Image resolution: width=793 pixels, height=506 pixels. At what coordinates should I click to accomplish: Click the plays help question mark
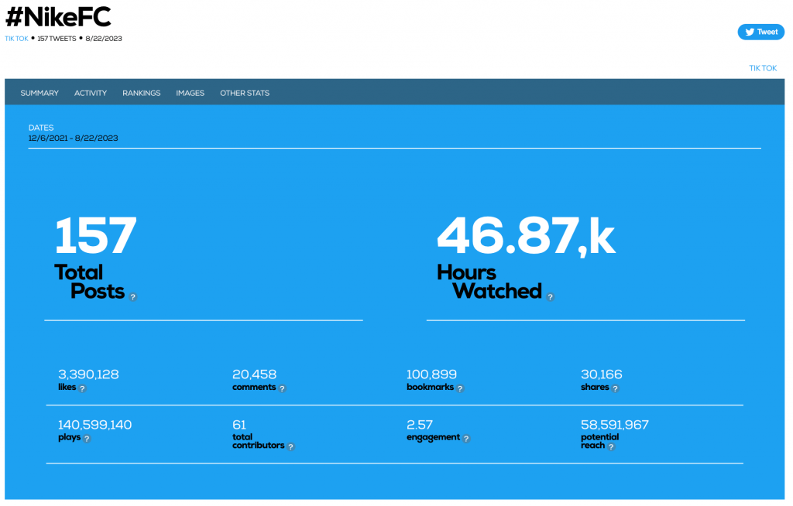click(x=87, y=439)
